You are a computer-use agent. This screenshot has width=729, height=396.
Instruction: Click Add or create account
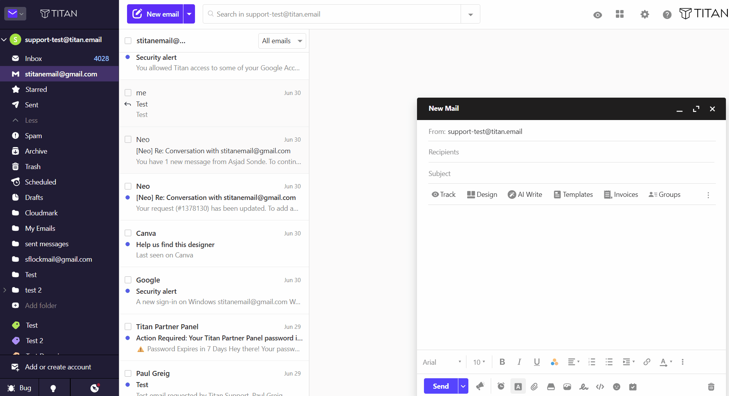58,367
